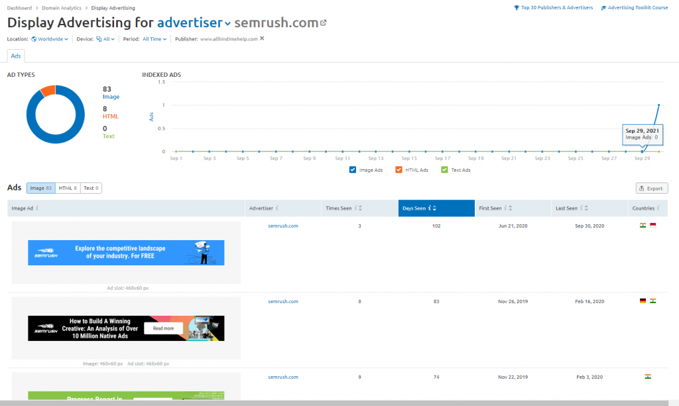Click the Read more button in ad banner
Screen dimensions: 679x406
(163, 328)
